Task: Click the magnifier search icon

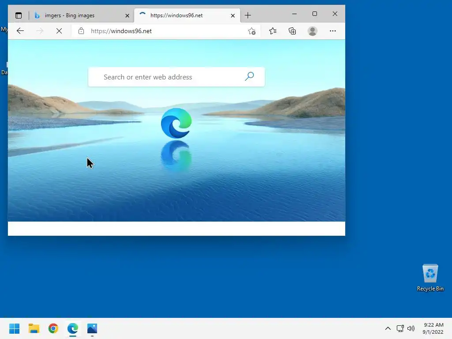Action: click(249, 76)
